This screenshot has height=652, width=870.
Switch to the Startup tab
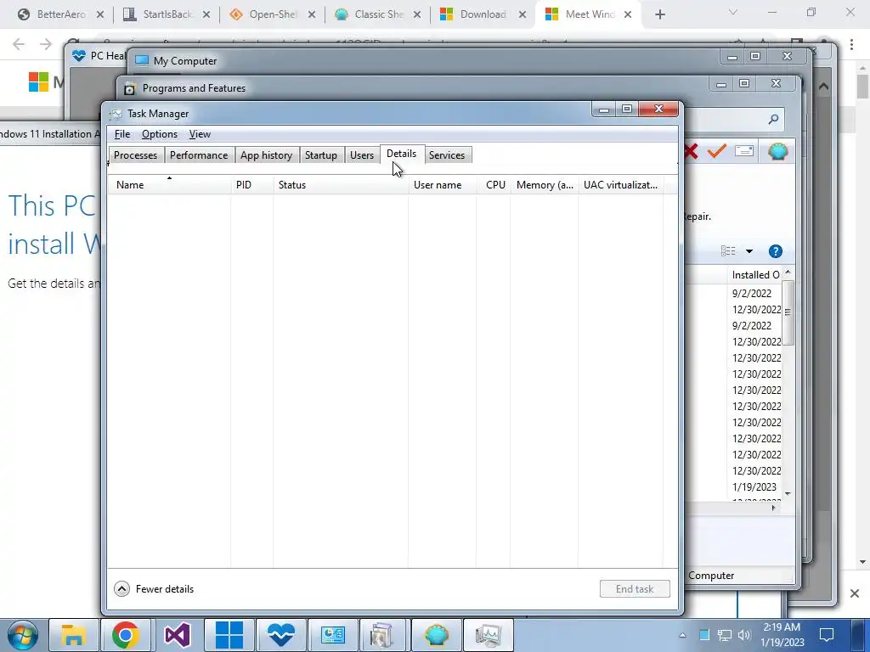(320, 155)
